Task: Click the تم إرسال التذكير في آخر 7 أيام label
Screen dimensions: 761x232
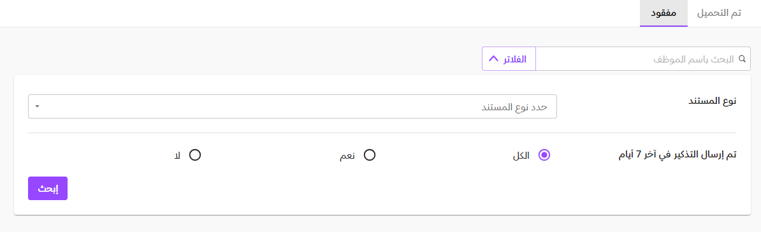Action: (x=678, y=156)
